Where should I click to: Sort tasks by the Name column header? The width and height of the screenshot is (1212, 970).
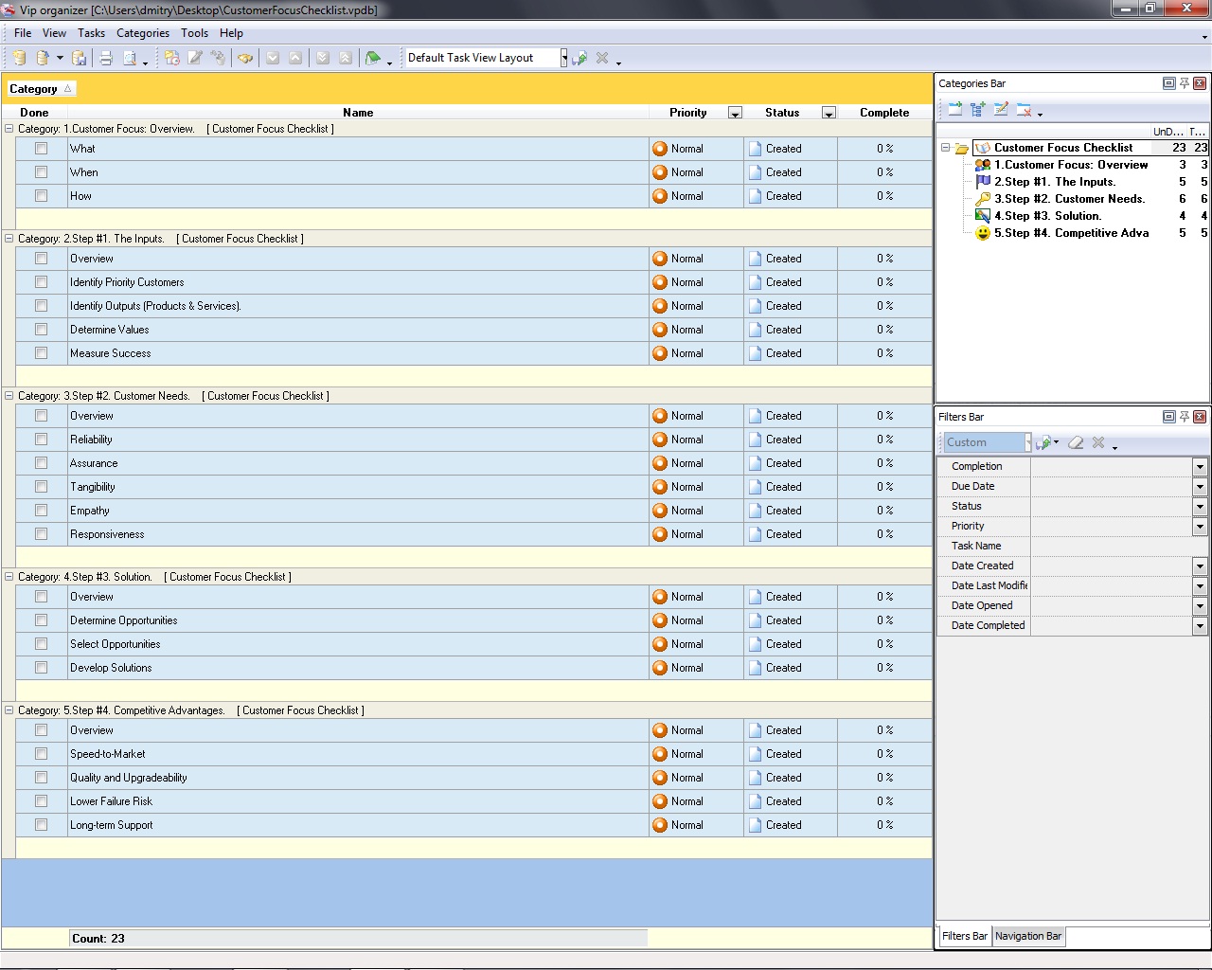[358, 113]
